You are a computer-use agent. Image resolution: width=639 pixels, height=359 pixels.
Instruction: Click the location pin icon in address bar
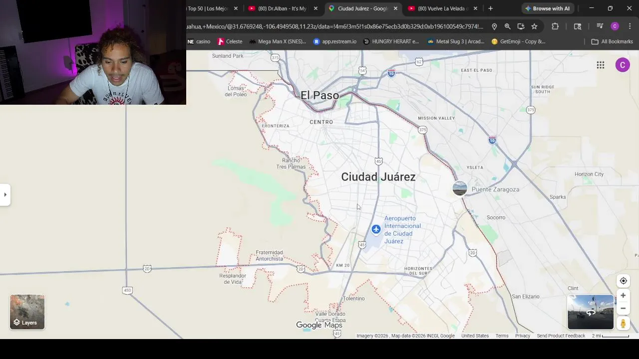(494, 26)
